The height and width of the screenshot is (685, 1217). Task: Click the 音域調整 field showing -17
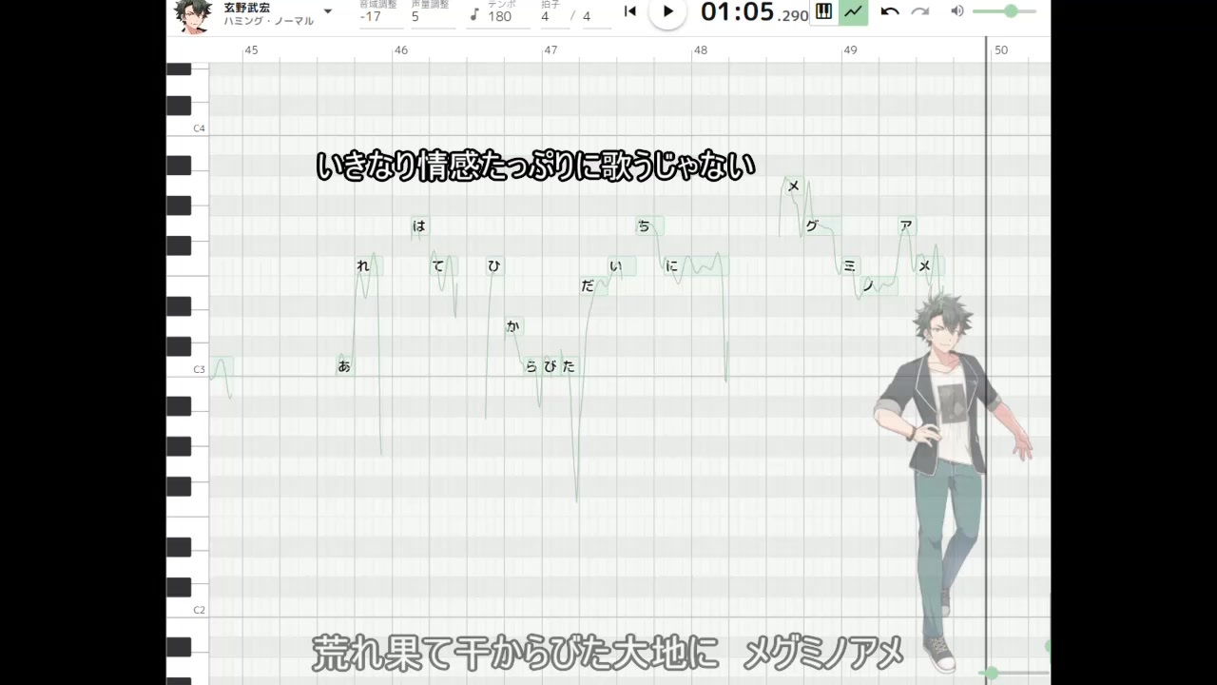tap(381, 14)
